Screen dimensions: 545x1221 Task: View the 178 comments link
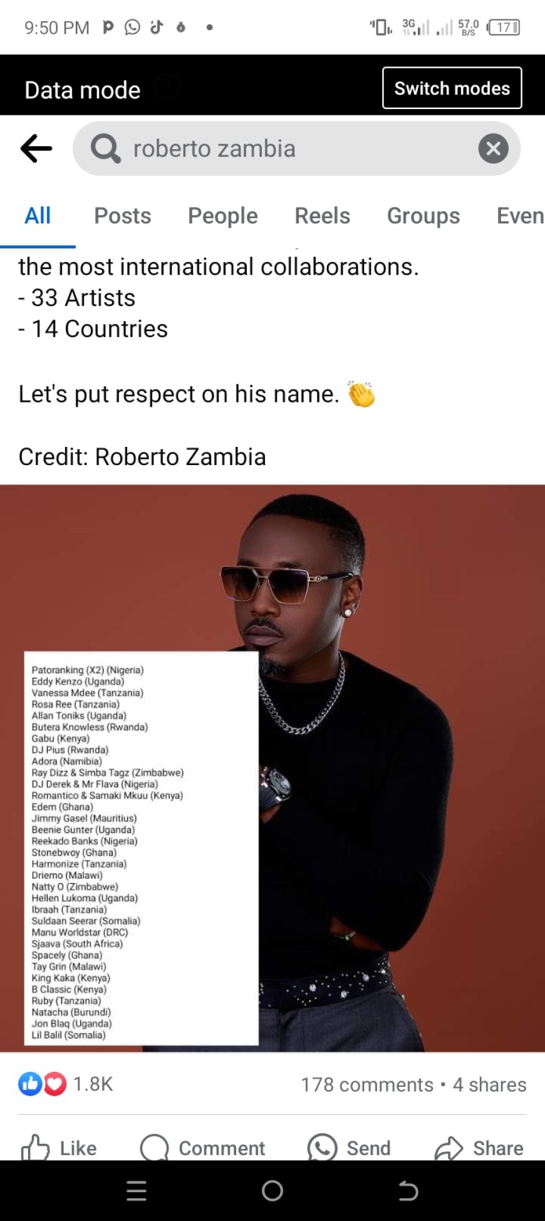pos(367,1084)
